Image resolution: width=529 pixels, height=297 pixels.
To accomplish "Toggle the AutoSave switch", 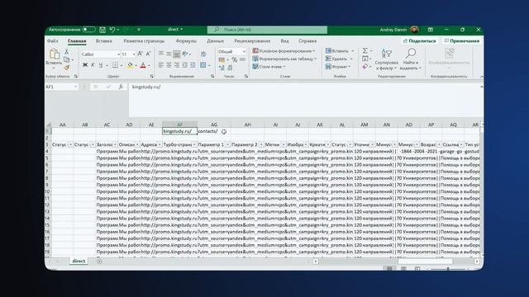I will (x=88, y=30).
